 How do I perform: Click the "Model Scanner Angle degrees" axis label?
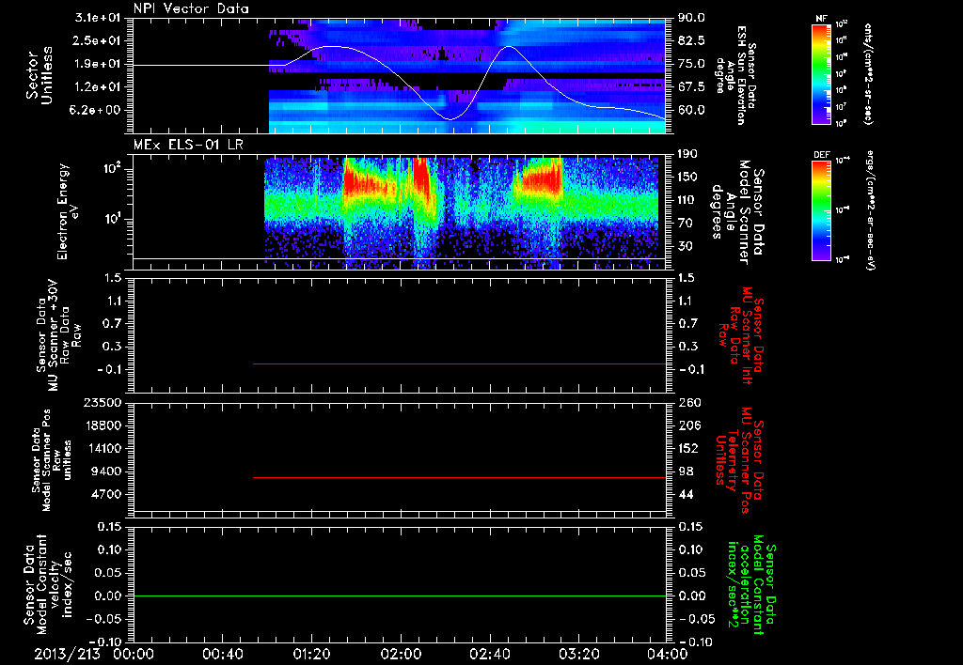(x=737, y=212)
